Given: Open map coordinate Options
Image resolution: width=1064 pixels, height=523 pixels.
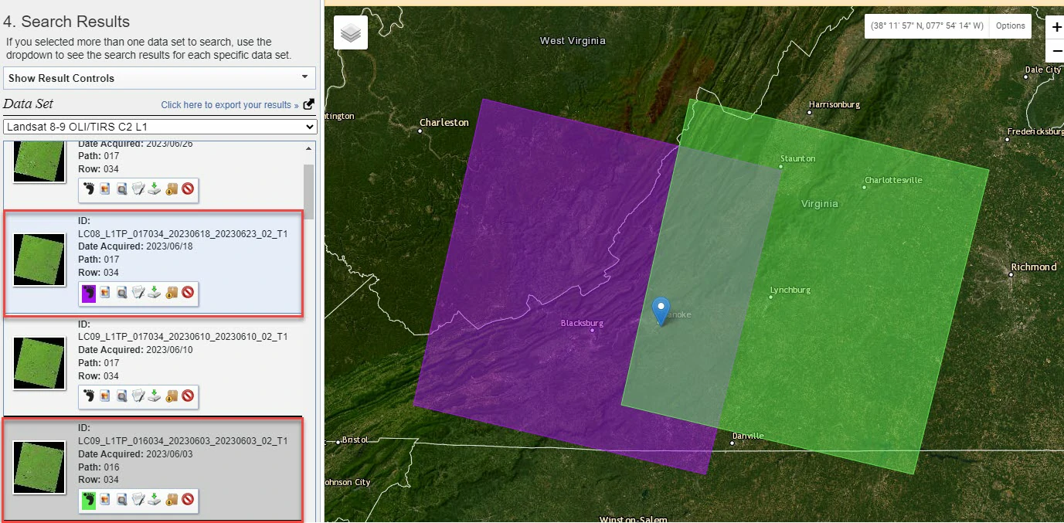Looking at the screenshot, I should [1010, 25].
